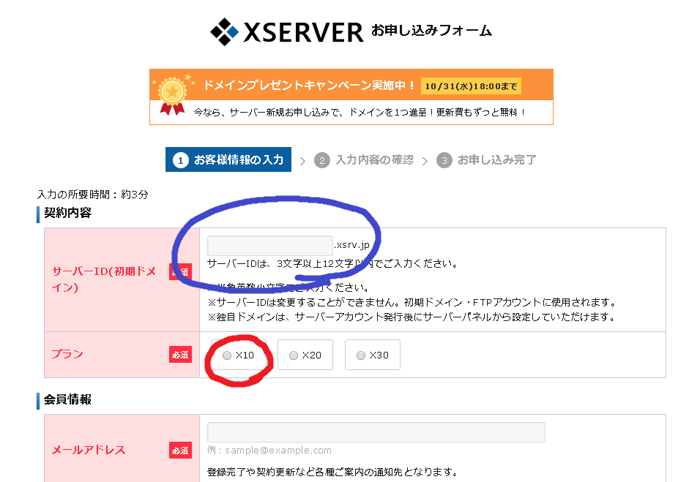700x482 pixels.
Task: Open the domain present campaign banner
Action: (351, 97)
